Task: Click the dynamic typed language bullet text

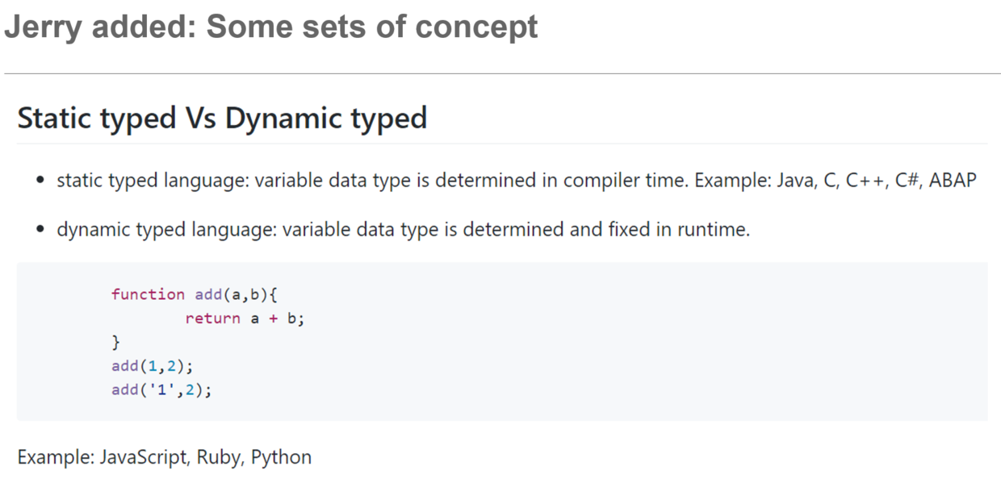Action: pyautogui.click(x=403, y=230)
